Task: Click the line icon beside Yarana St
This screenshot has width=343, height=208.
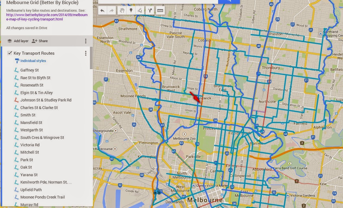Action: pos(16,175)
